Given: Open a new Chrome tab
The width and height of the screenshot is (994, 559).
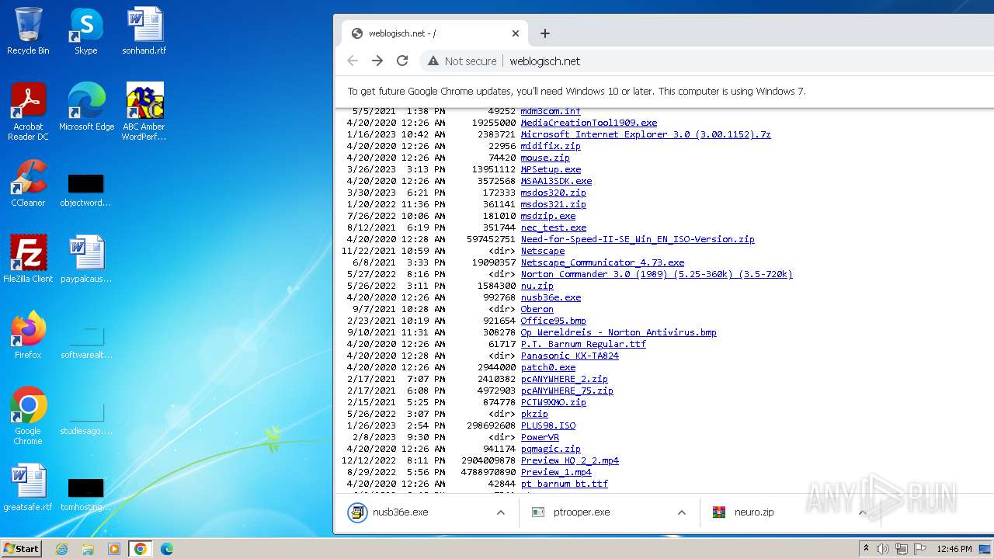Looking at the screenshot, I should coord(545,33).
